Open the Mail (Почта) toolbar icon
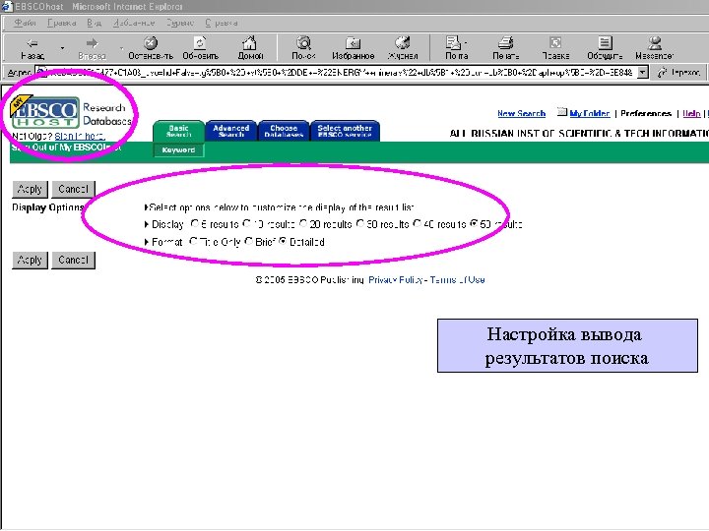The width and height of the screenshot is (709, 531). pyautogui.click(x=454, y=43)
